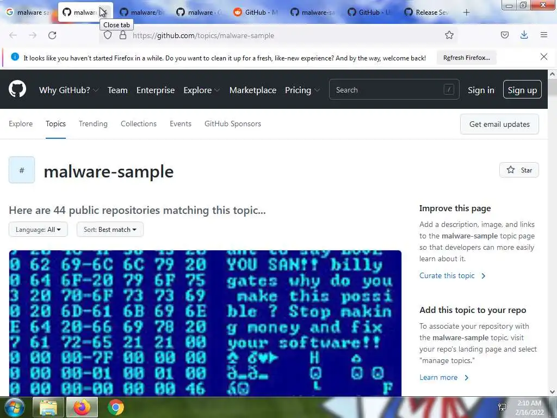Open the Language: All filter dropdown

pos(38,230)
